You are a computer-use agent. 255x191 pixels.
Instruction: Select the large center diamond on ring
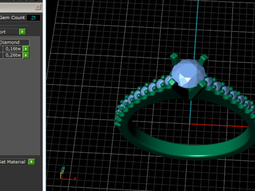pyautogui.click(x=188, y=73)
